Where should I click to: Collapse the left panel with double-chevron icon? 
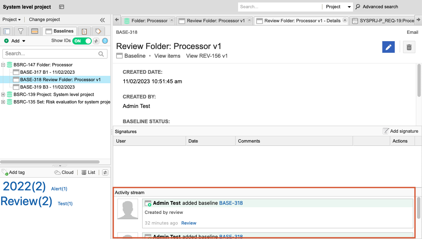tap(103, 20)
